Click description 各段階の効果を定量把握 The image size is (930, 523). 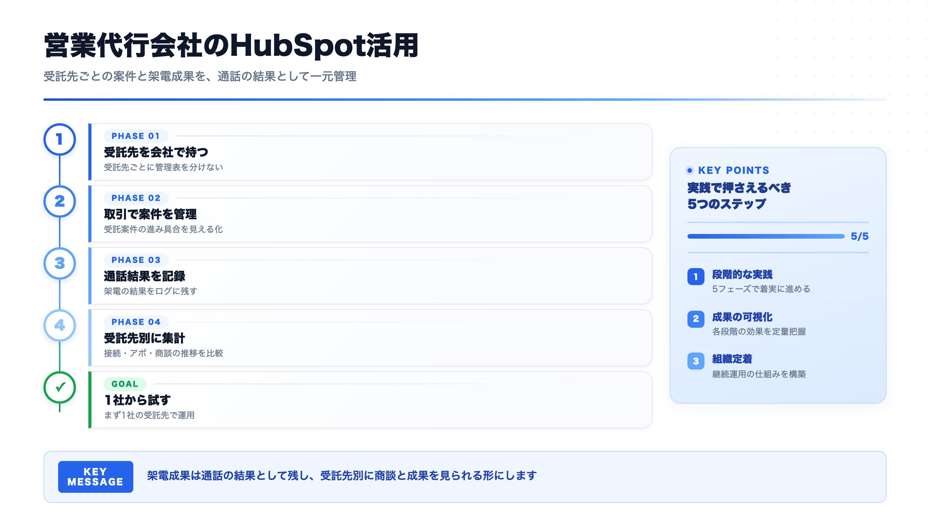[759, 332]
